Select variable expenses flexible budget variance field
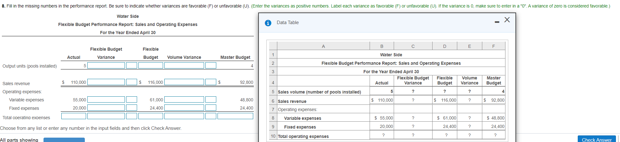Screen dimensions: 620x142 click(106, 99)
